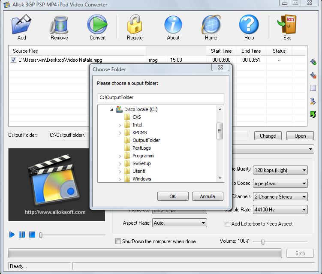The width and height of the screenshot is (322, 274).
Task: Open the Aspect Ratio Auto dropdown
Action: click(x=180, y=223)
